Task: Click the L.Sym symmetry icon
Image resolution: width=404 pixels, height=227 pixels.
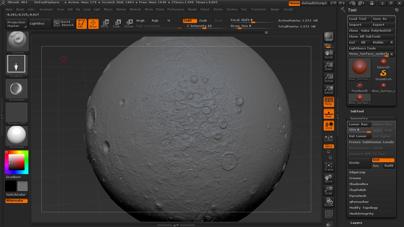Action: tap(329, 138)
